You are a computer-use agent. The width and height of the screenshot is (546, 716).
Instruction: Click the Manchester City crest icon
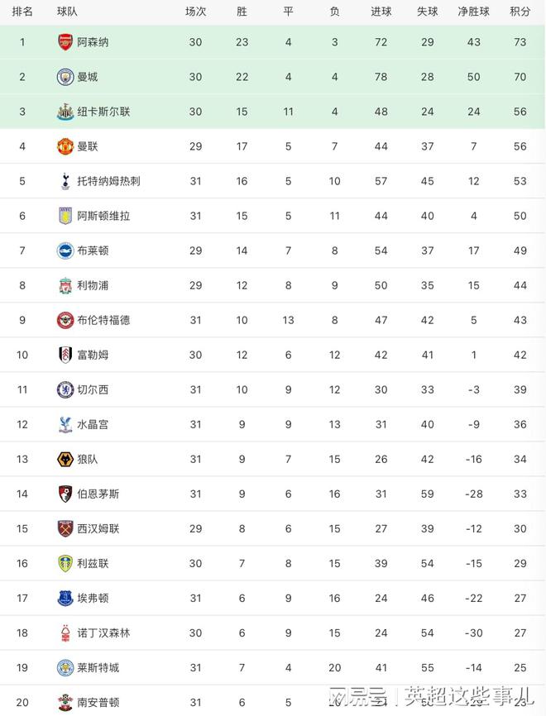tap(65, 77)
